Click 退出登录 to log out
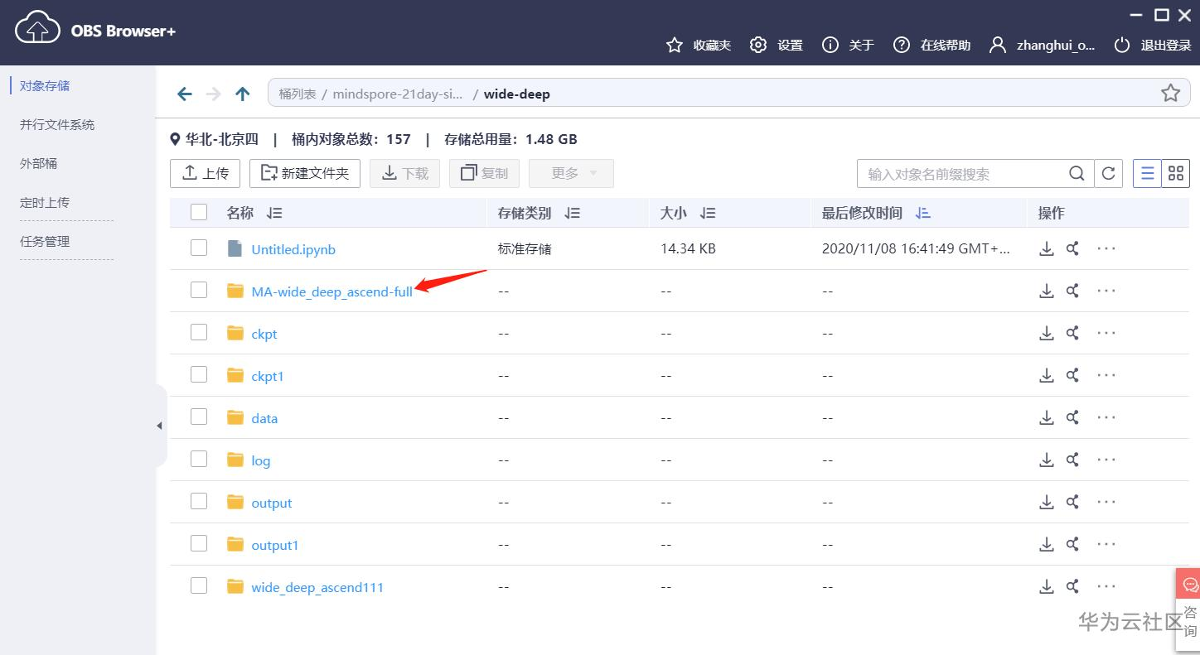The height and width of the screenshot is (655, 1200). 1152,45
